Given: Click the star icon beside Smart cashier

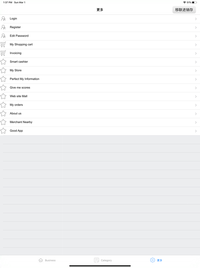Looking at the screenshot, I should pyautogui.click(x=3, y=62).
